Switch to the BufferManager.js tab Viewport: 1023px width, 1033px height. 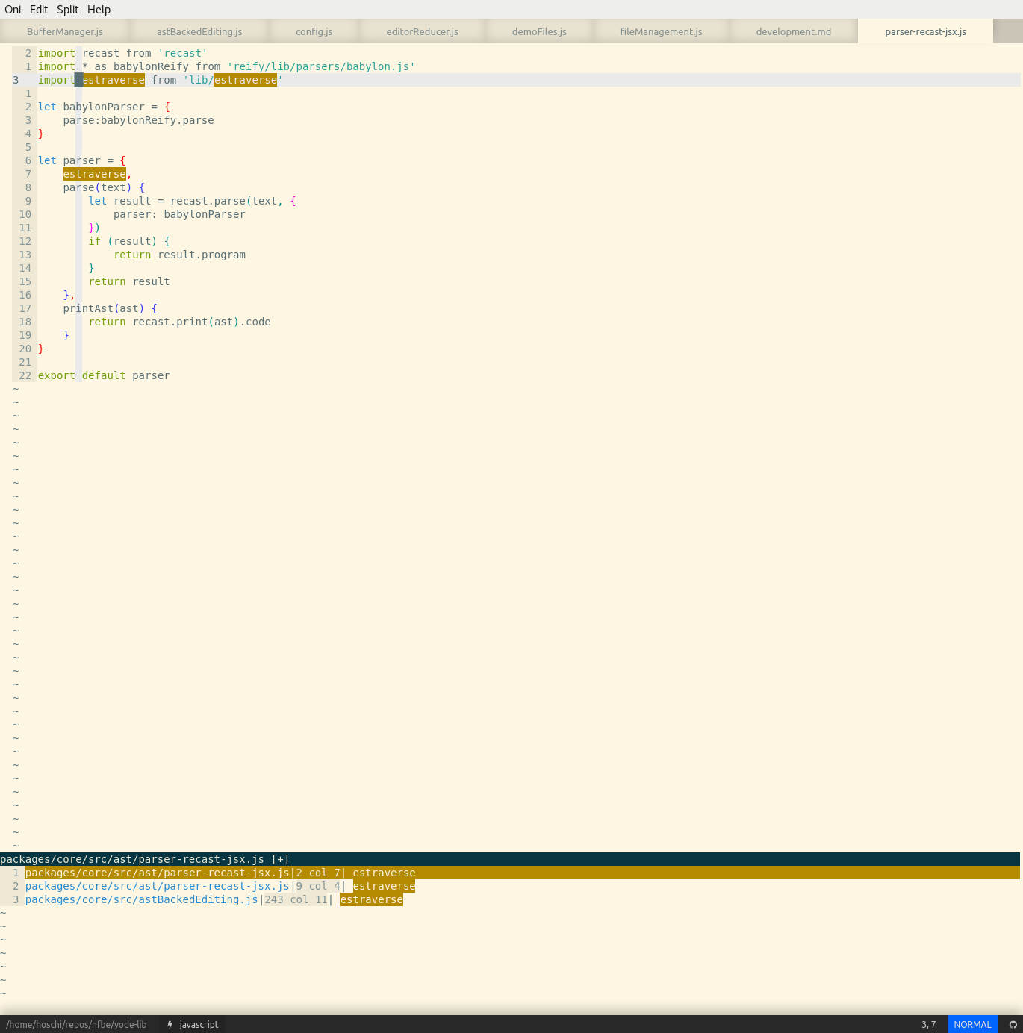[x=65, y=31]
